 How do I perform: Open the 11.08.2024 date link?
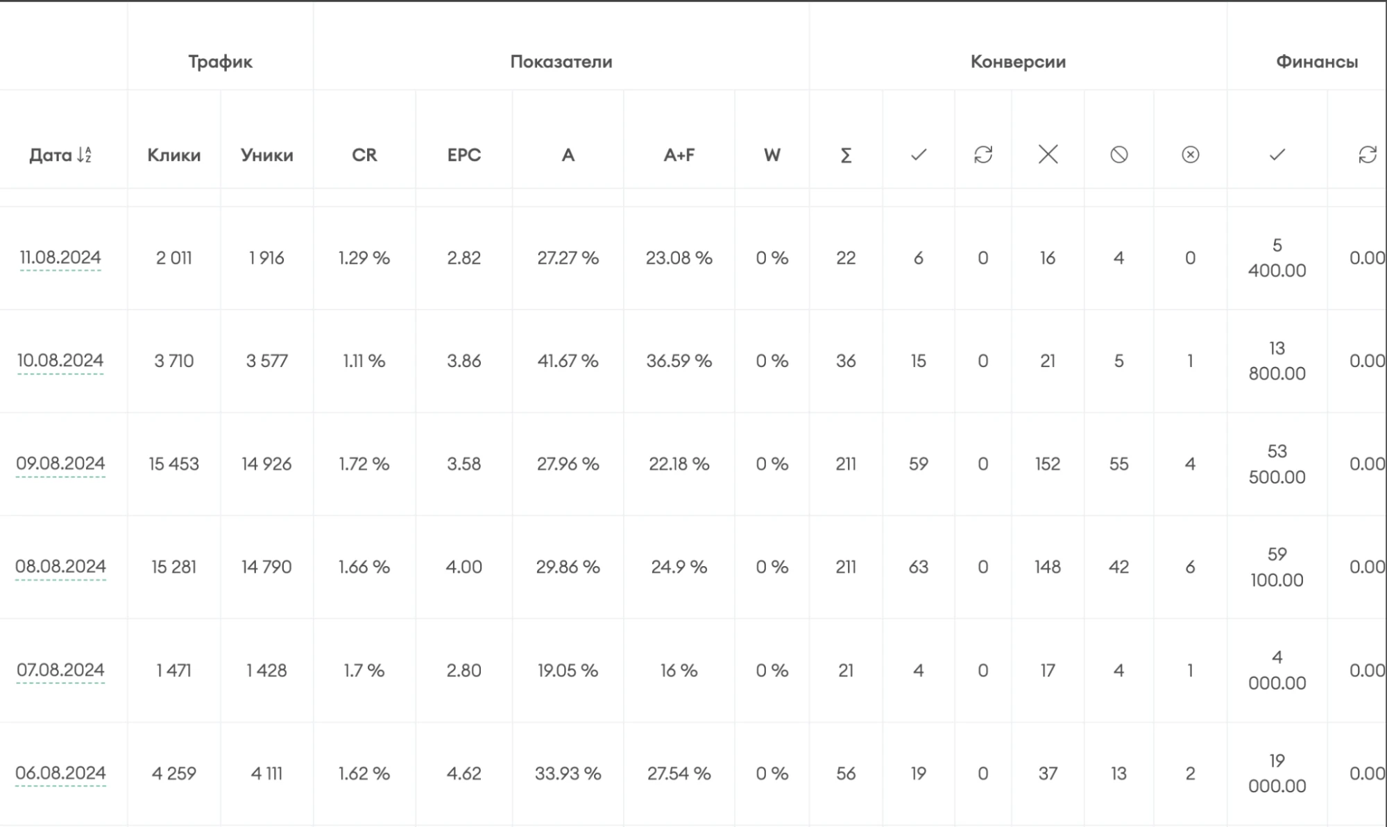60,257
